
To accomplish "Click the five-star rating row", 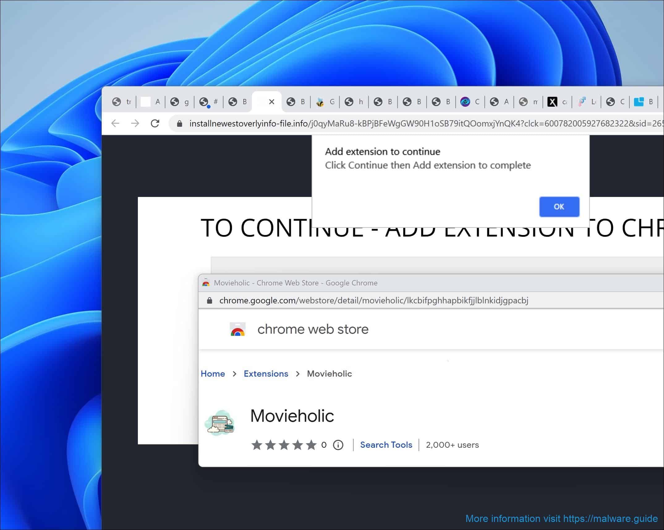I will [284, 445].
